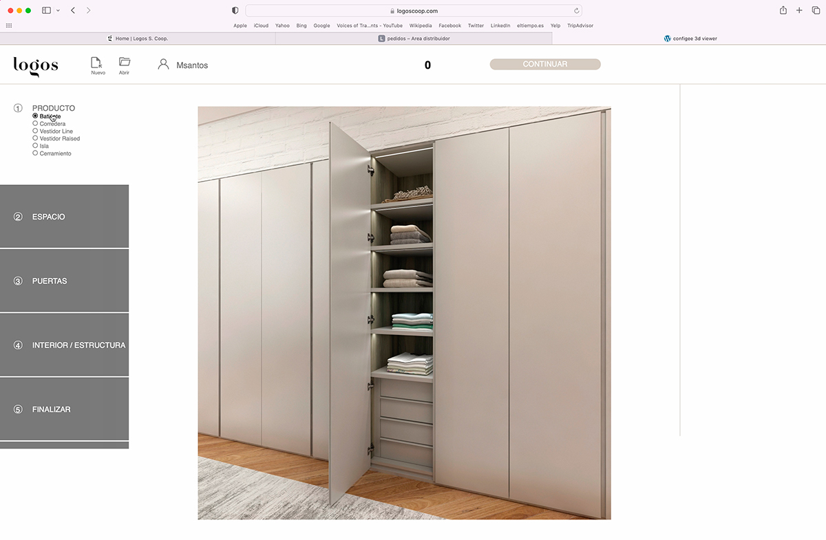Expand the INTERIOR / ESTRUCTURA step panel
The image size is (826, 540).
tap(64, 345)
